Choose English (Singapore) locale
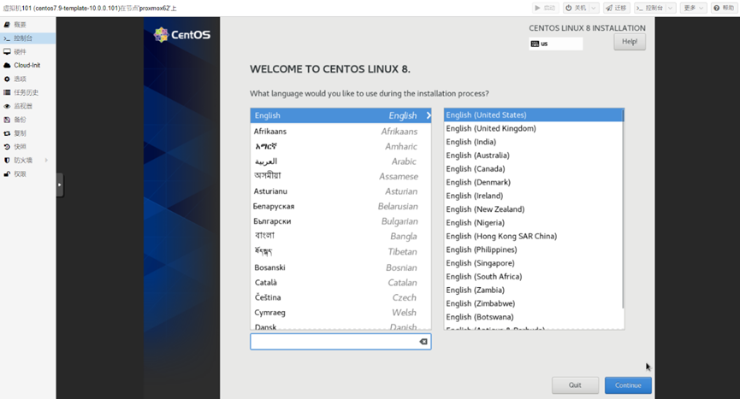740x399 pixels. tap(533, 263)
